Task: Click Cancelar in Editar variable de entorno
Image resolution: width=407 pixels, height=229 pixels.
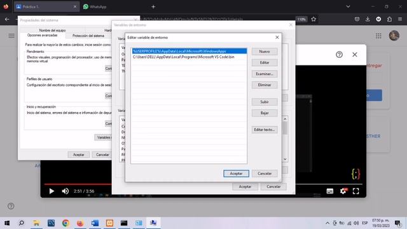Action: pos(265,174)
